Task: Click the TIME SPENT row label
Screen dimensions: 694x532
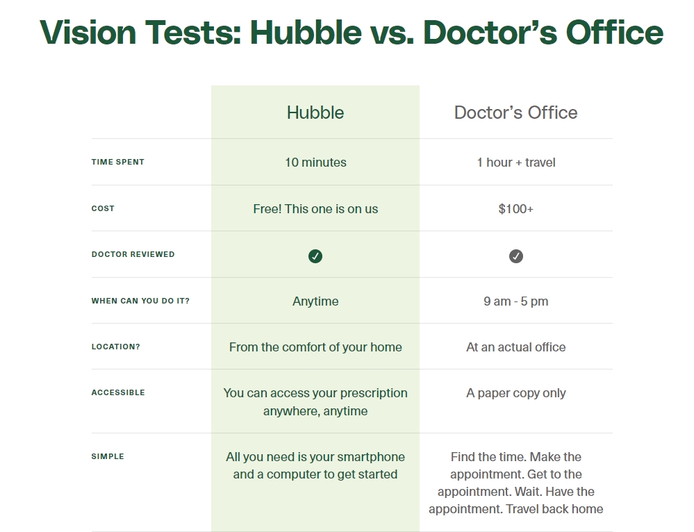Action: 117,162
